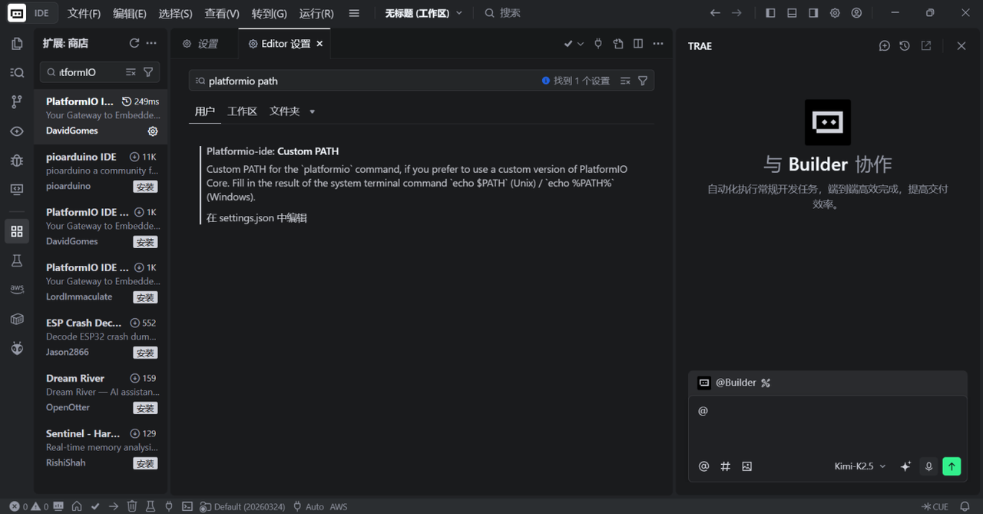Open the collapsed hamburger menu

pyautogui.click(x=354, y=13)
